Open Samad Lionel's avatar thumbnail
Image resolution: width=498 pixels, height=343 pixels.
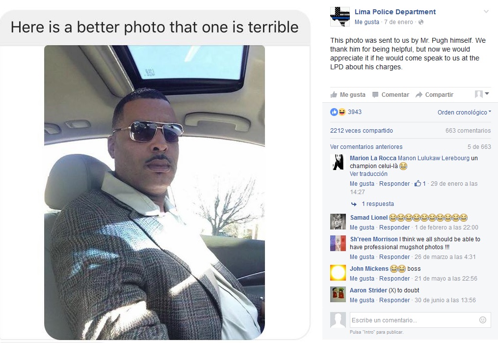tap(338, 222)
